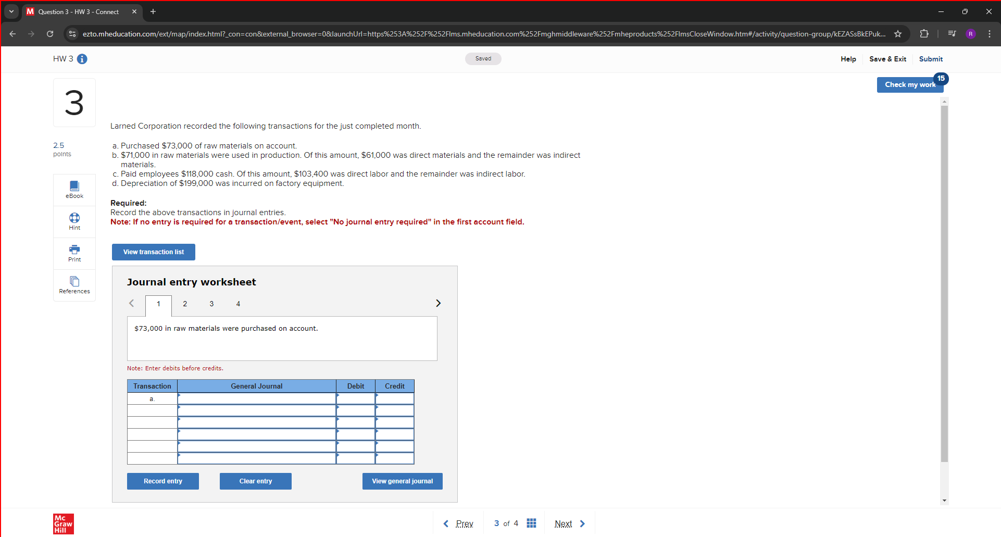1001x537 pixels.
Task: Click the Question 3 - HW 3 - Connect tab
Action: (x=82, y=11)
